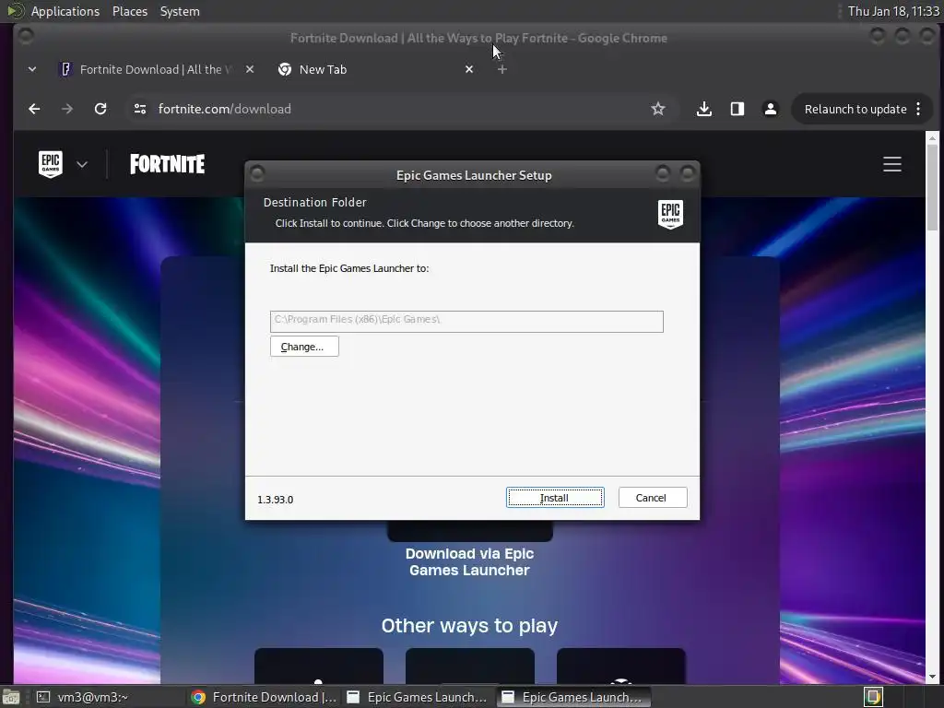
Task: Click the page vertical scrollbar thumb
Action: (x=932, y=187)
